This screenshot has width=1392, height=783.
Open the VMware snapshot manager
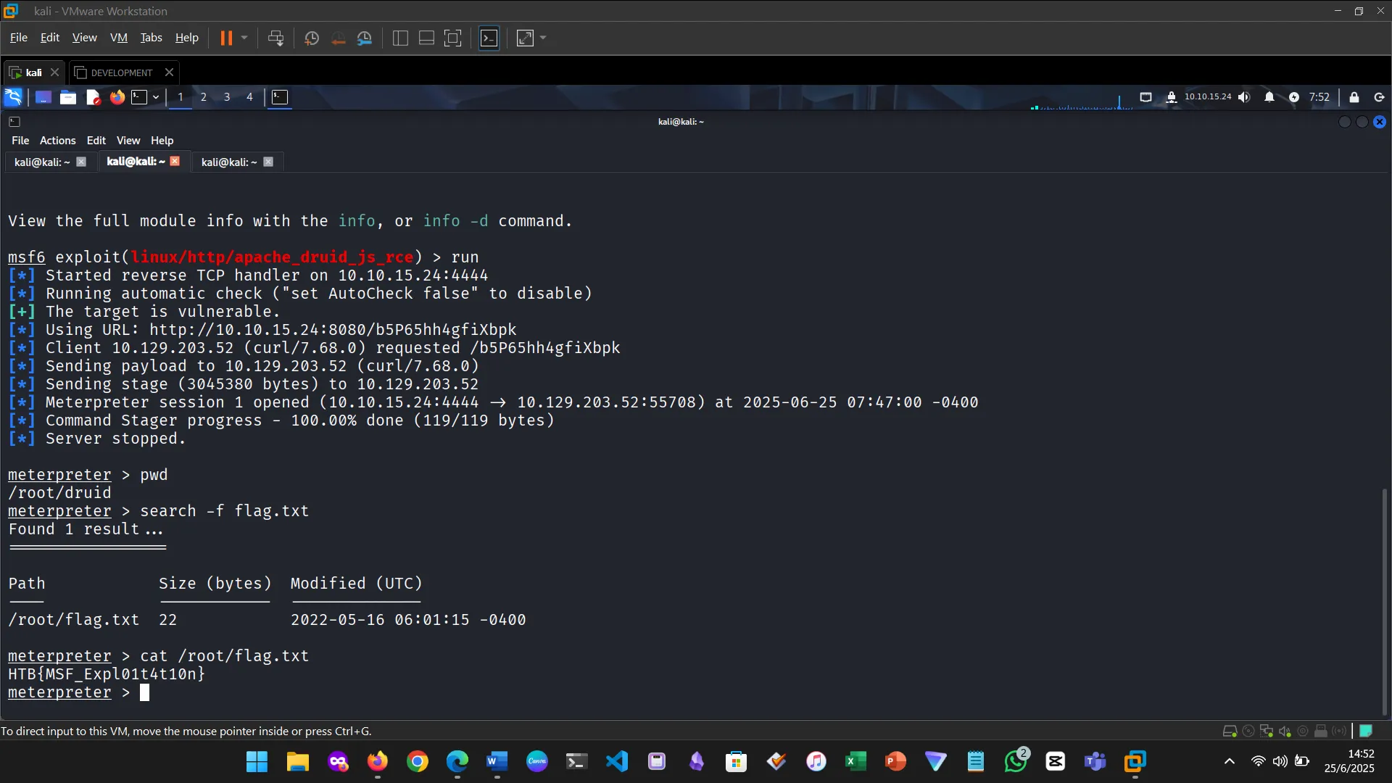pos(365,38)
